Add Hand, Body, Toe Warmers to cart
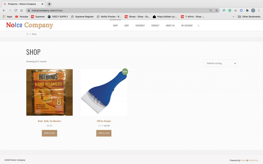Viewport: 263px width, 164px height. pyautogui.click(x=50, y=133)
